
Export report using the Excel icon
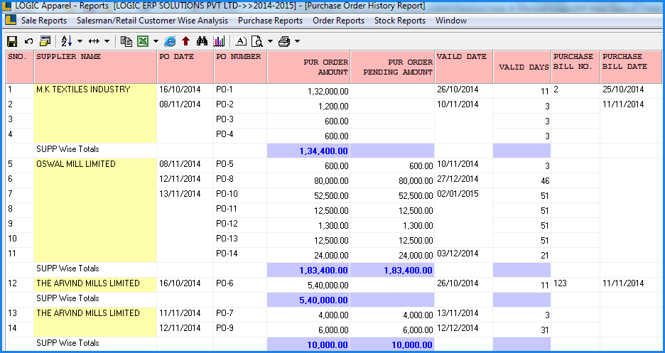143,41
